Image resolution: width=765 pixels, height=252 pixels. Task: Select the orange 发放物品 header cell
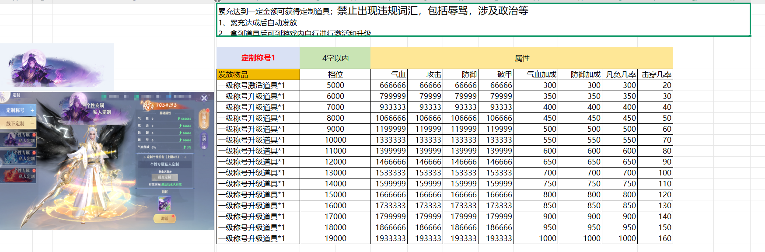click(x=258, y=74)
